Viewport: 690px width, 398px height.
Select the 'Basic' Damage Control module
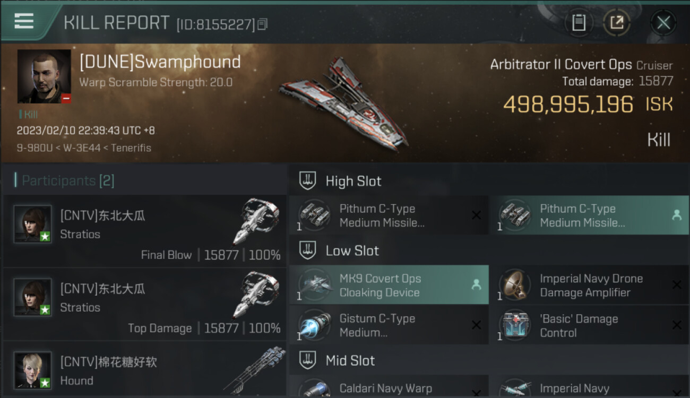589,325
